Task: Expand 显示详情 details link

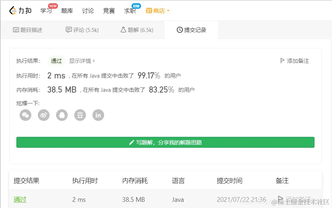Action: 82,61
